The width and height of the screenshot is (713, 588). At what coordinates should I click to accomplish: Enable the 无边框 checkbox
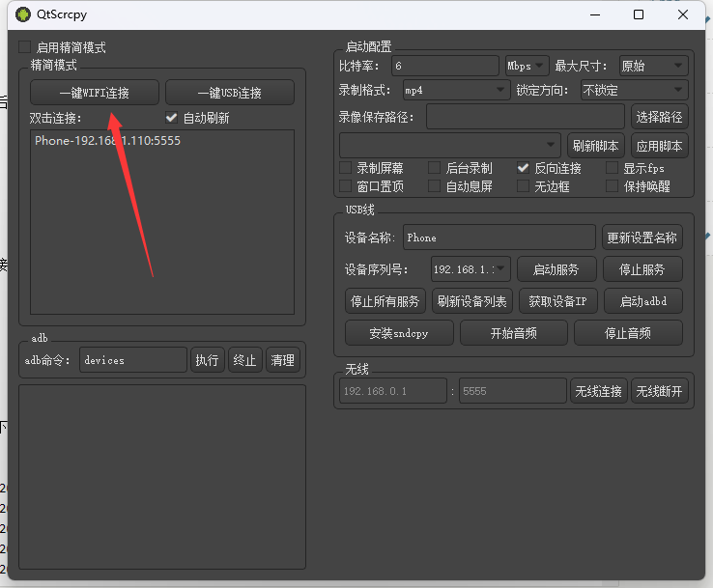tap(523, 185)
